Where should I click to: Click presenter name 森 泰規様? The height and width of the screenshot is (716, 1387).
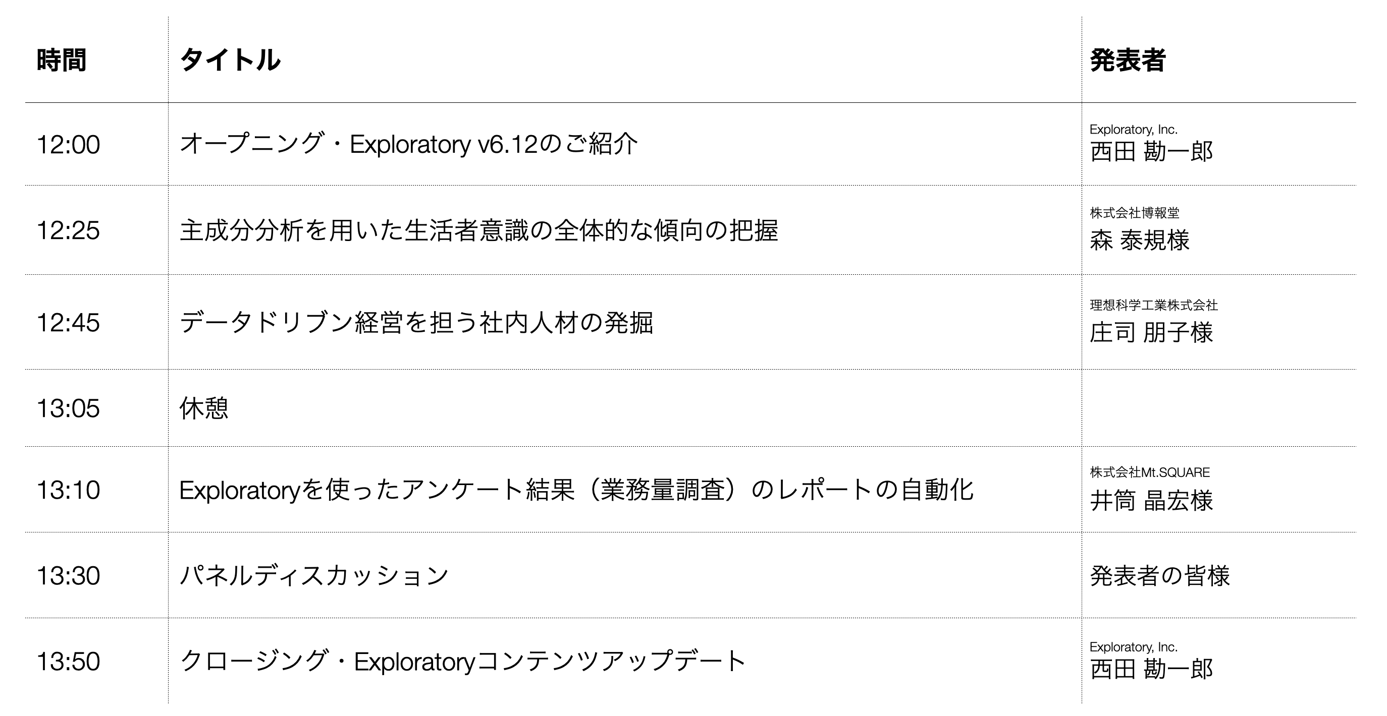click(1140, 241)
